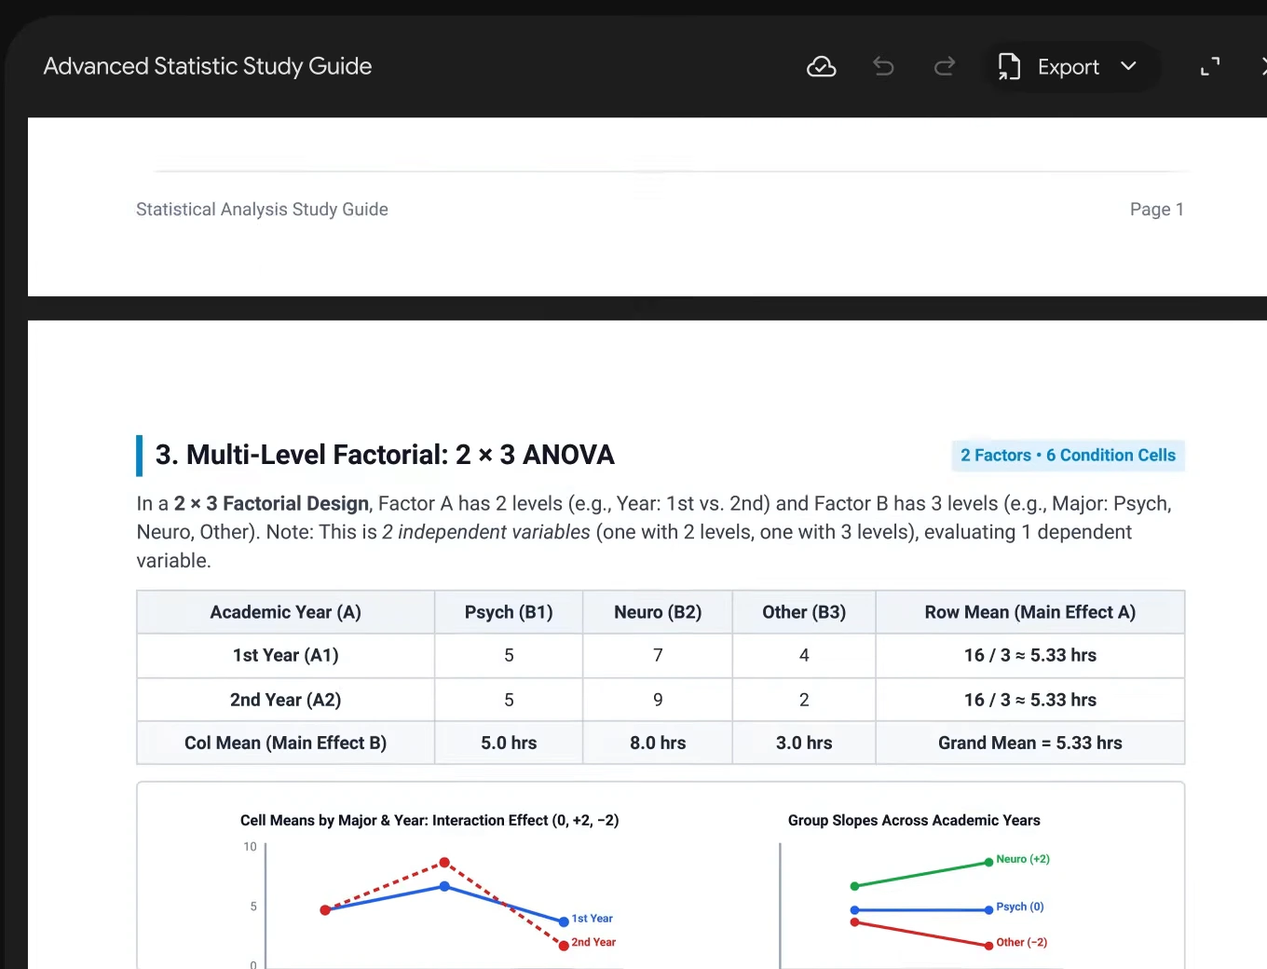Click the 'Other (−2)' slope label
The image size is (1267, 969).
coord(1022,943)
